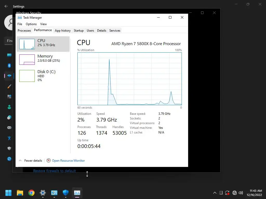Click the Settings search field
The image size is (266, 199).
pos(9,41)
